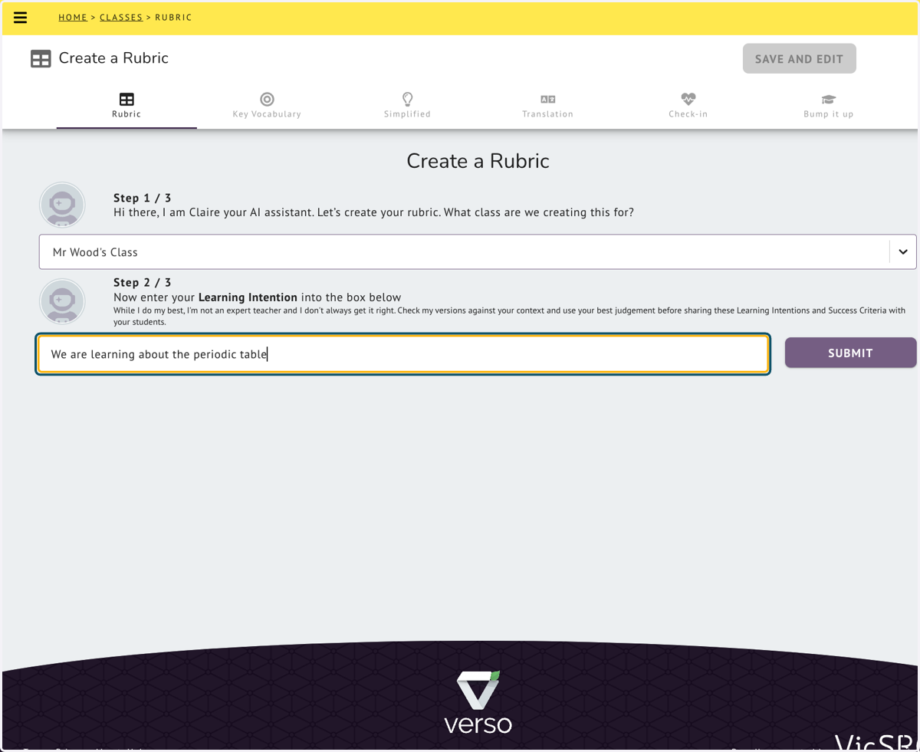Switch to the Simplified tab label
The width and height of the screenshot is (920, 752).
pyautogui.click(x=407, y=114)
